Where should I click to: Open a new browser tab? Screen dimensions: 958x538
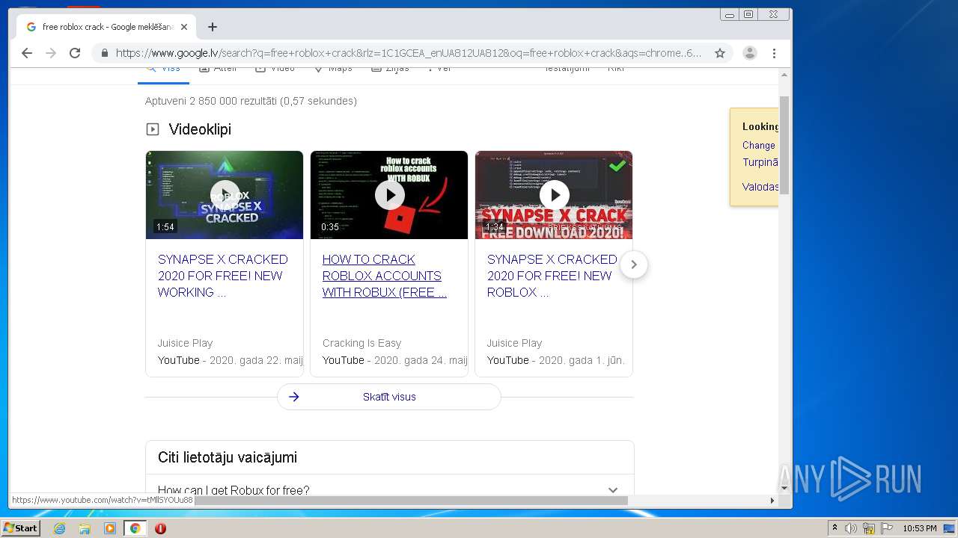tap(213, 27)
